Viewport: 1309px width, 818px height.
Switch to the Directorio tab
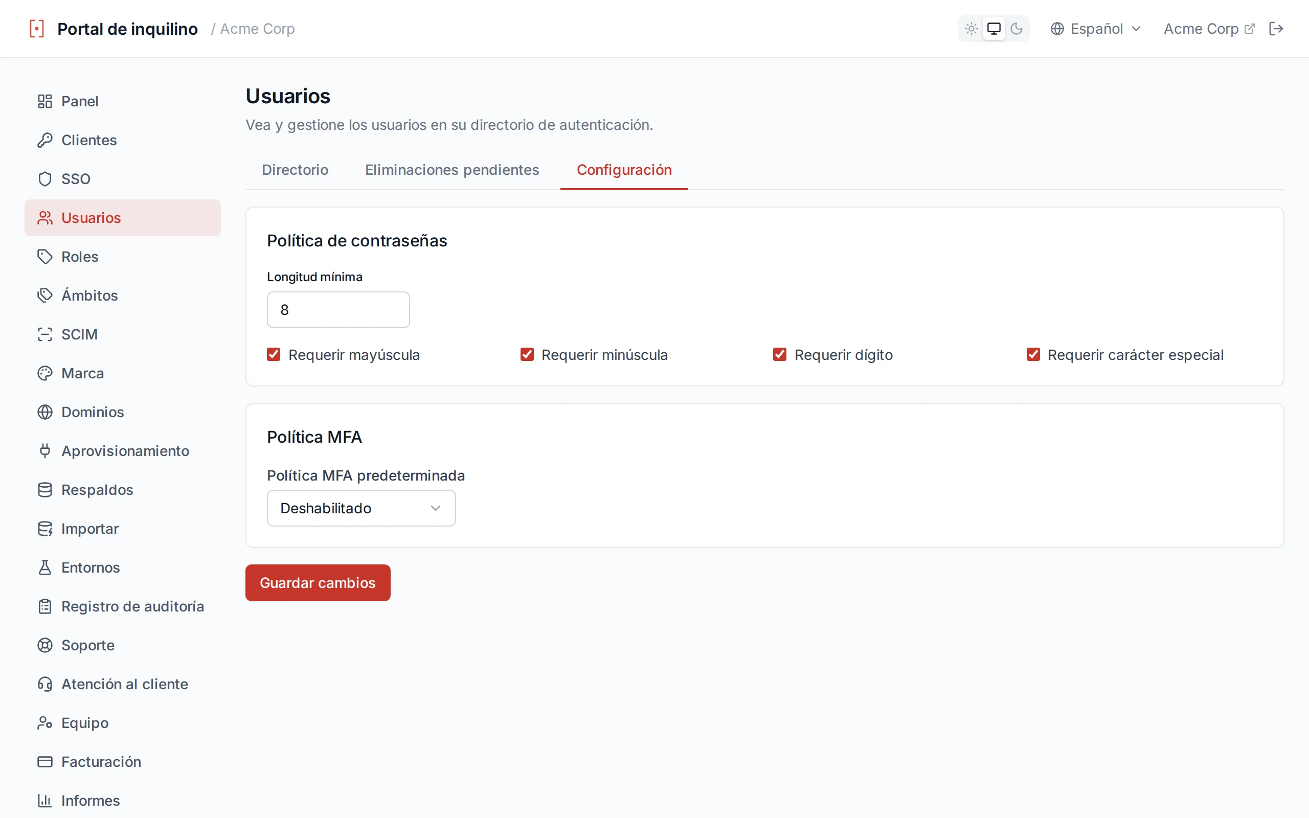(x=296, y=170)
